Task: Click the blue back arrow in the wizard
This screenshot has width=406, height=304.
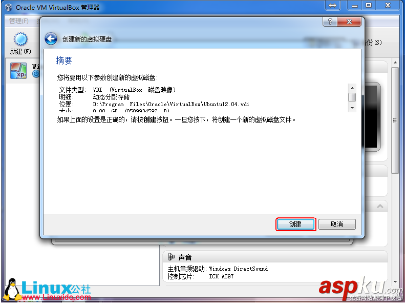Action: pyautogui.click(x=51, y=39)
